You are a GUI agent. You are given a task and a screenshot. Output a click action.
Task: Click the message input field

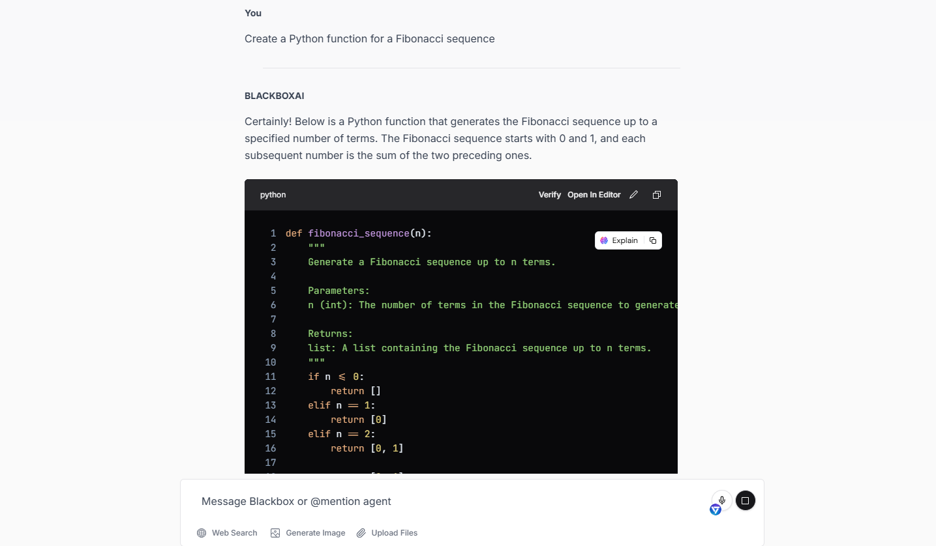click(391, 501)
